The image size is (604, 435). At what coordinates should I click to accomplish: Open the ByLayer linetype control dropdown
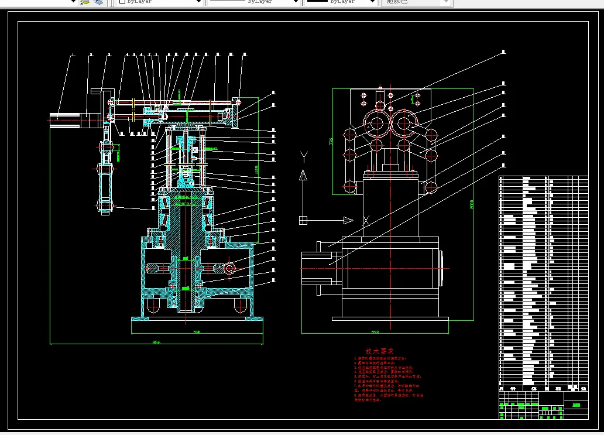253,2
